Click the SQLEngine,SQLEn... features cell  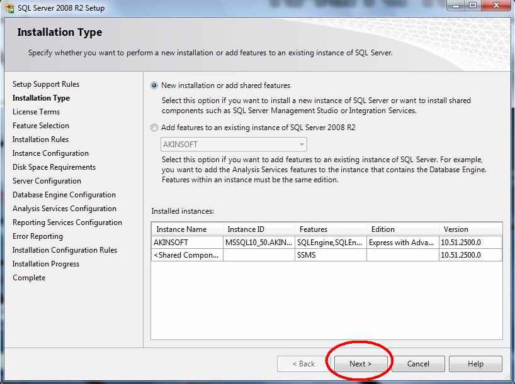[x=331, y=243]
